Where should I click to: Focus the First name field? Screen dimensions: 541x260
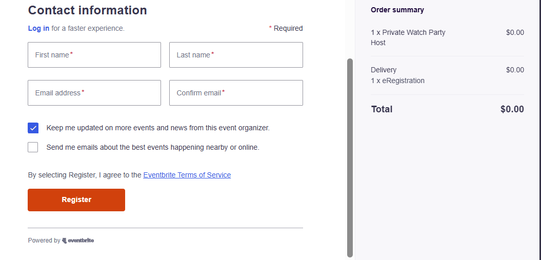click(x=94, y=55)
